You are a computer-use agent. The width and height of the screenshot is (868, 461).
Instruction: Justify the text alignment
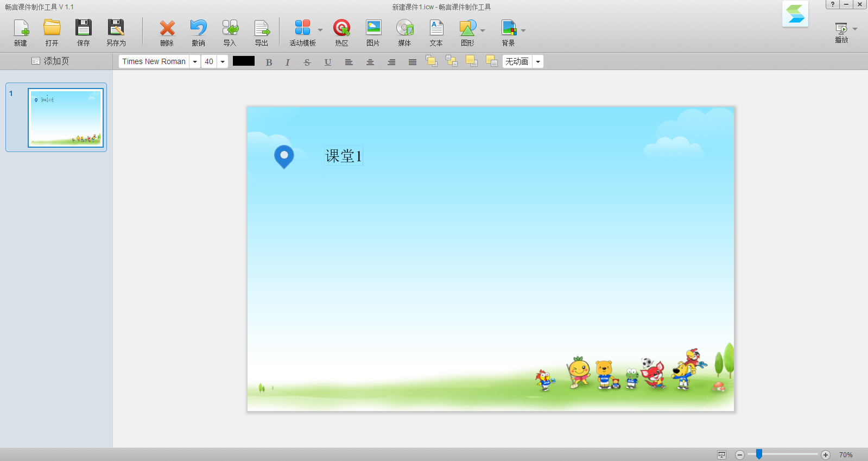[413, 62]
